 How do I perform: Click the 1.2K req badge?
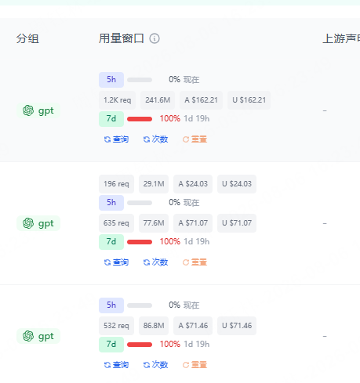coord(117,100)
